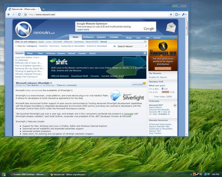View news by Headline
Image resolution: width=222 pixels, height=177 pixels.
coord(43,46)
